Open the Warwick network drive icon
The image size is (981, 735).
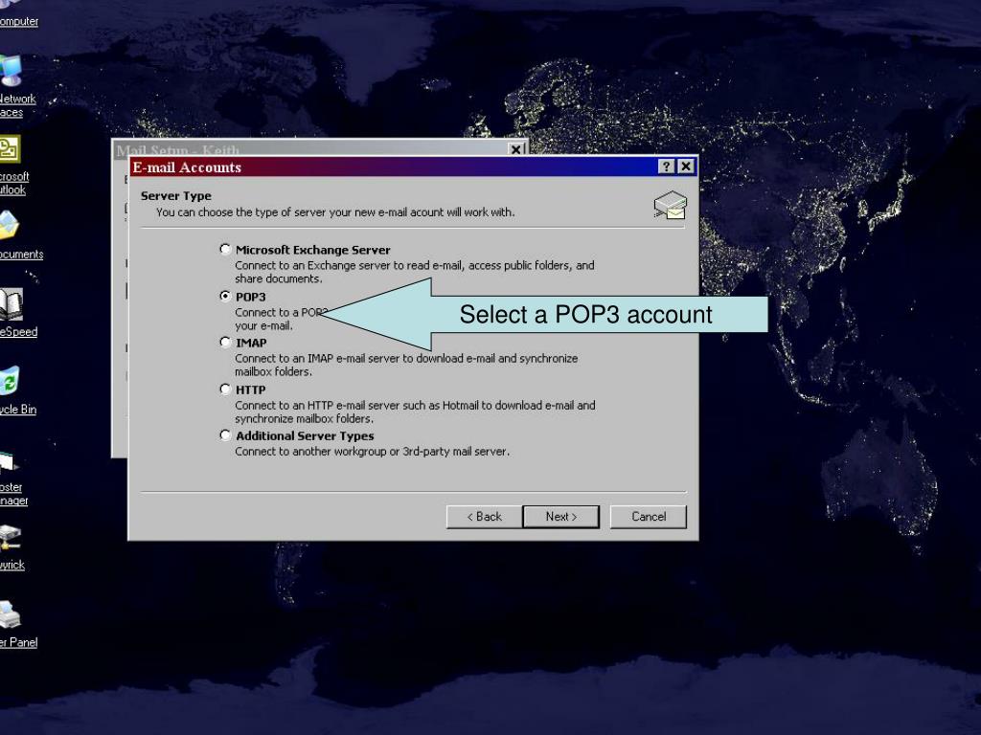click(11, 547)
